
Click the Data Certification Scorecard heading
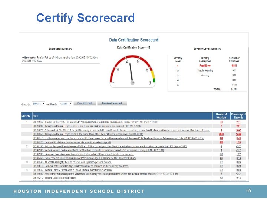tap(133, 40)
